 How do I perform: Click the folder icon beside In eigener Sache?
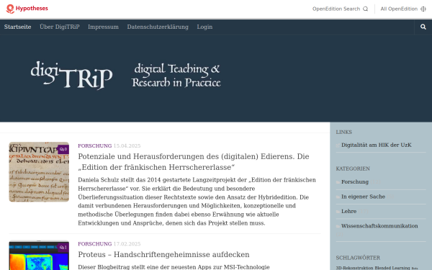(x=338, y=197)
